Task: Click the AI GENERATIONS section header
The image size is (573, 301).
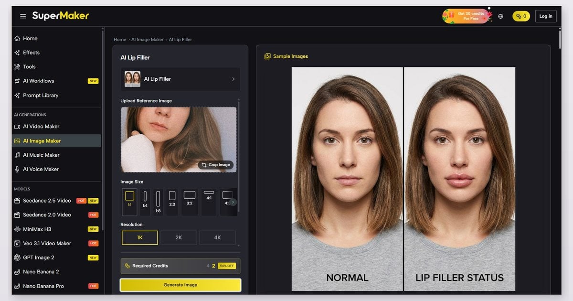Action: [30, 115]
